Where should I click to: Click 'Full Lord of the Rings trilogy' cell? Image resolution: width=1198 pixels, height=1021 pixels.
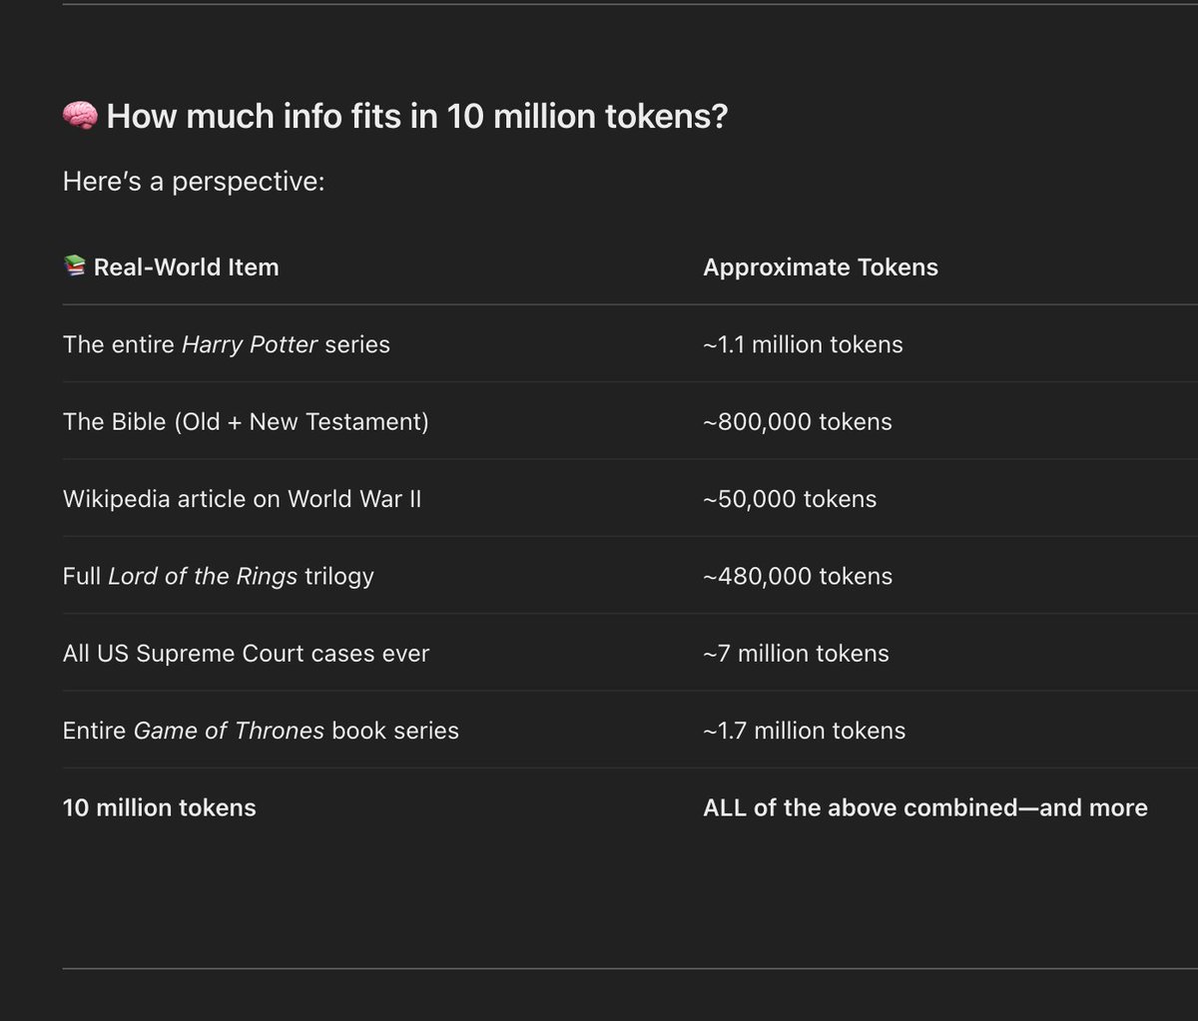tap(219, 576)
